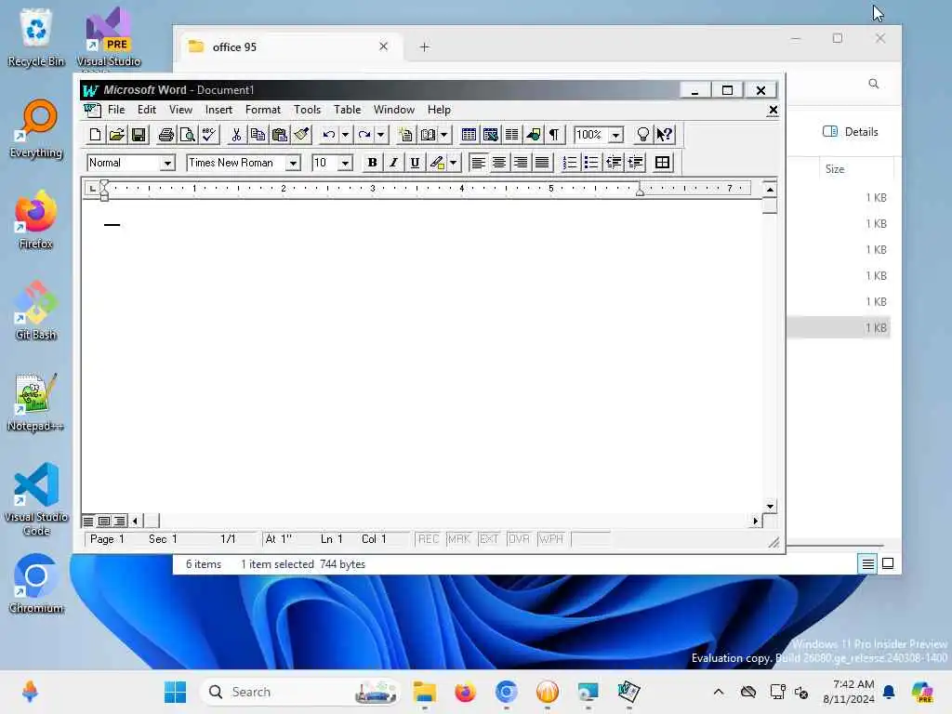Paste clipboard with Paste icon
Viewport: 952px width, 714px height.
point(279,135)
